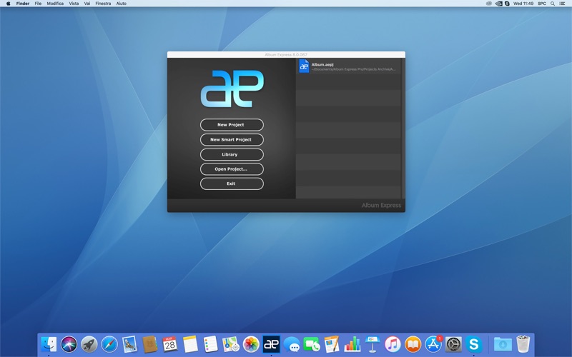Open Maps from the Dock
572x357 pixels.
click(x=230, y=344)
